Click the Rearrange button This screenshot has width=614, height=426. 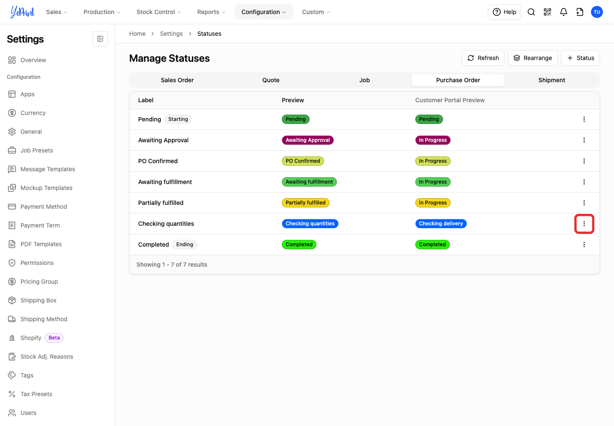(x=533, y=58)
